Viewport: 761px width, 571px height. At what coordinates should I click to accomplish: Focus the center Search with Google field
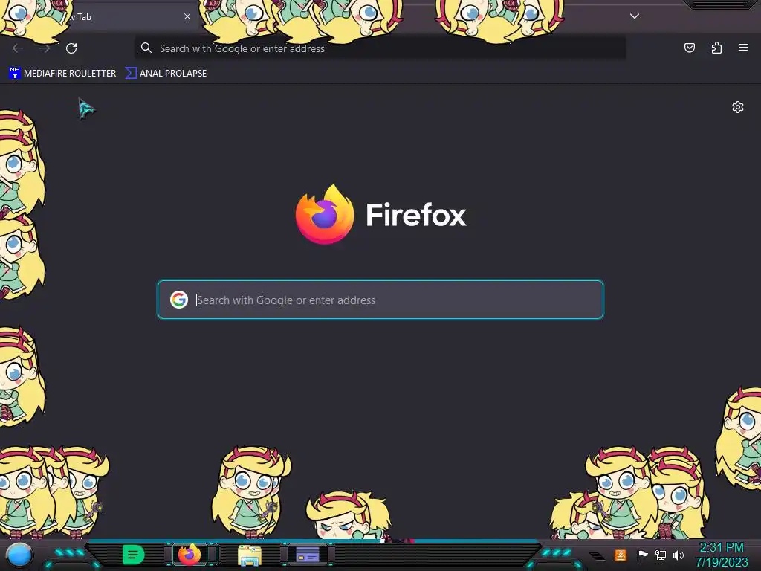380,300
